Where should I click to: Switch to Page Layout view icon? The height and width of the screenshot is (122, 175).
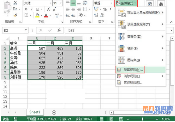pyautogui.click(x=111, y=119)
